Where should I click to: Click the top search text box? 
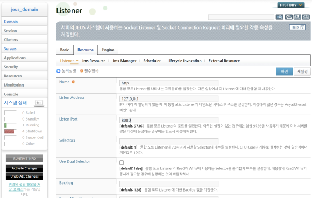coord(241,17)
